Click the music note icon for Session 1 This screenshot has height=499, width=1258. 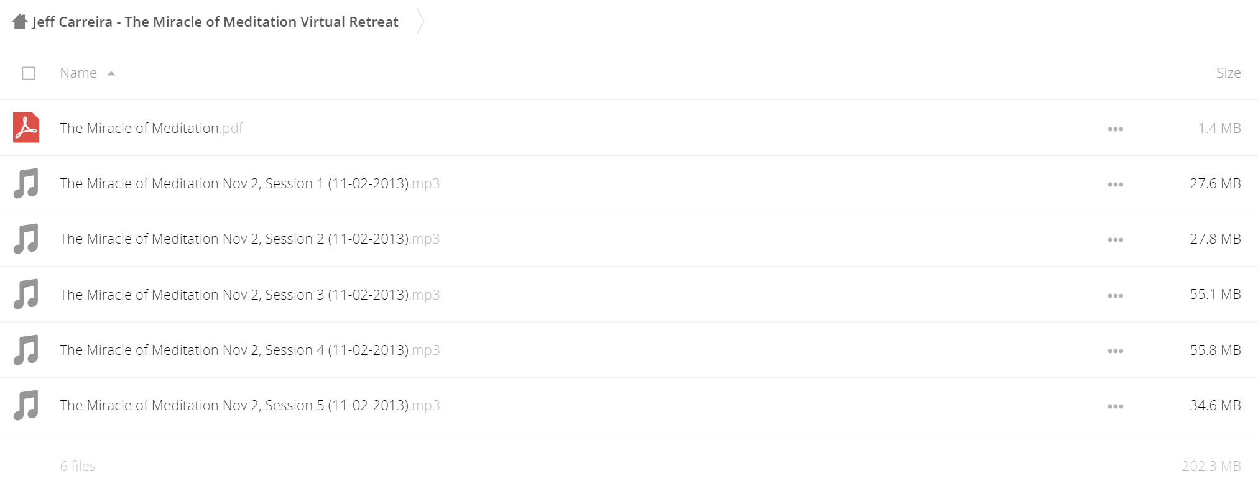(26, 183)
